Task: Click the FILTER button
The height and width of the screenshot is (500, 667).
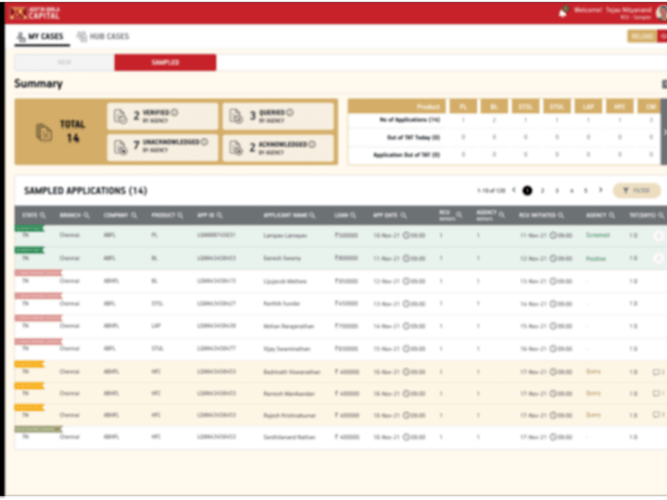Action: (x=636, y=191)
